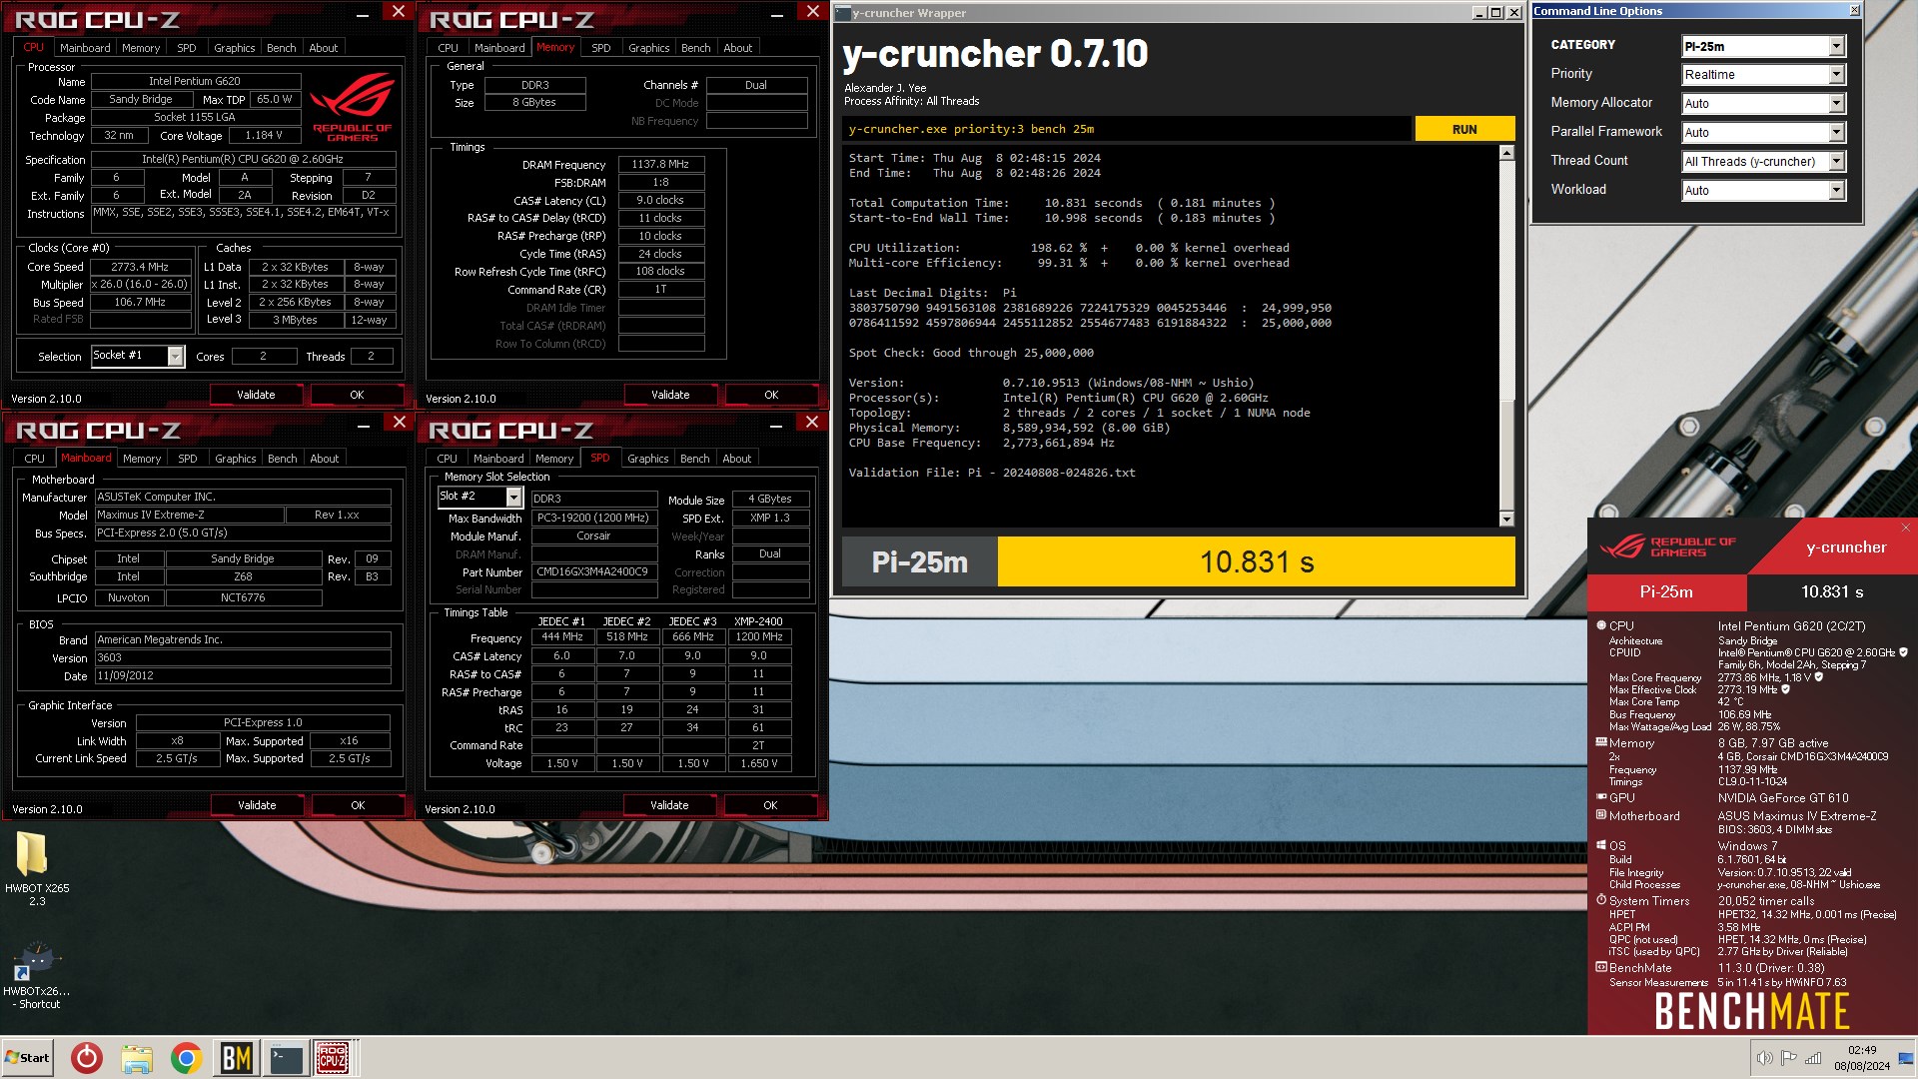
Task: Close the Command Line Options panel
Action: [1854, 11]
